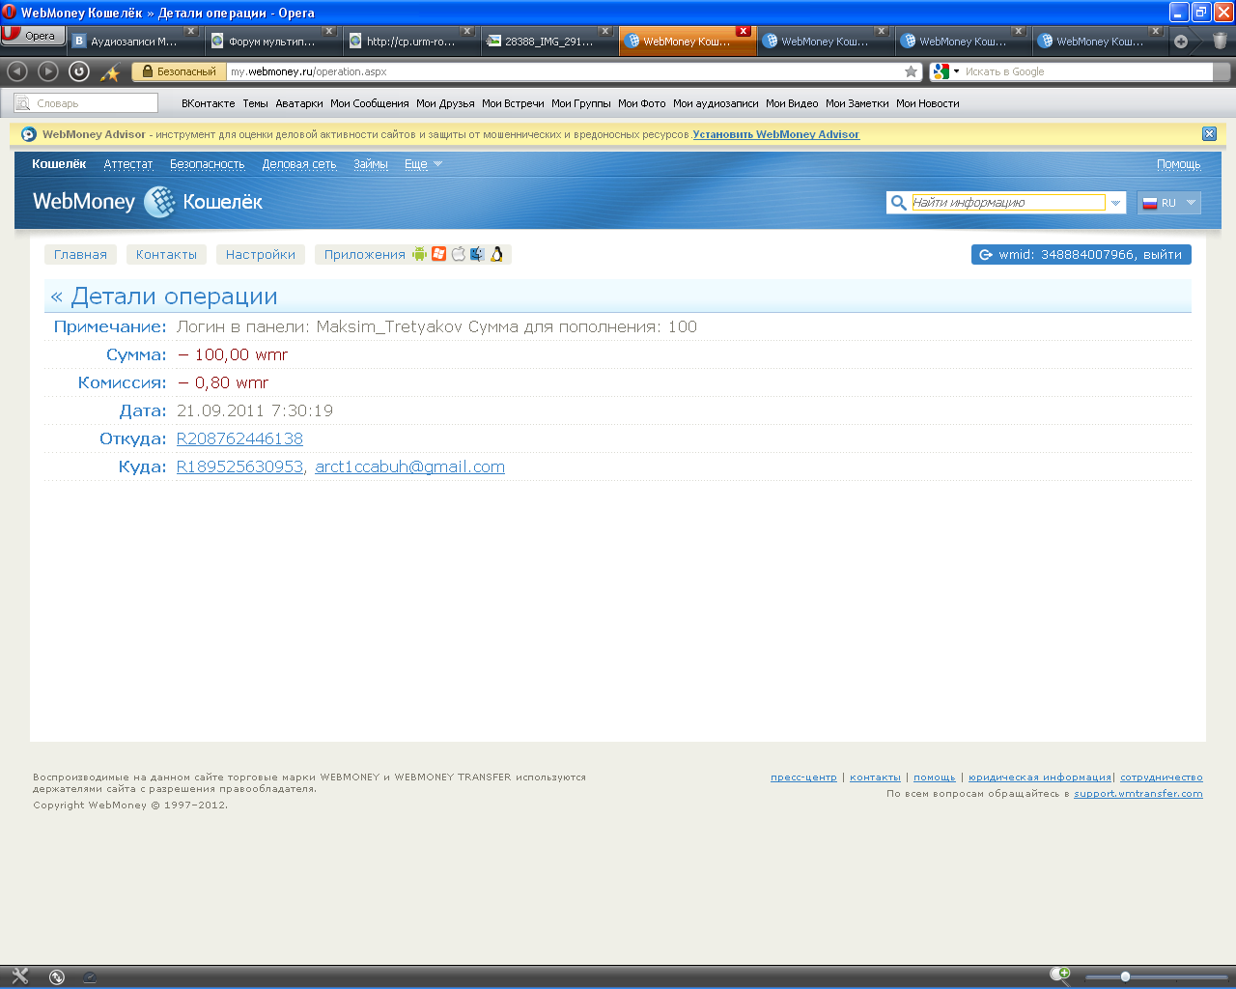Open the closed tabs trash icon
Screen dimensions: 1236x989
coord(1220,41)
